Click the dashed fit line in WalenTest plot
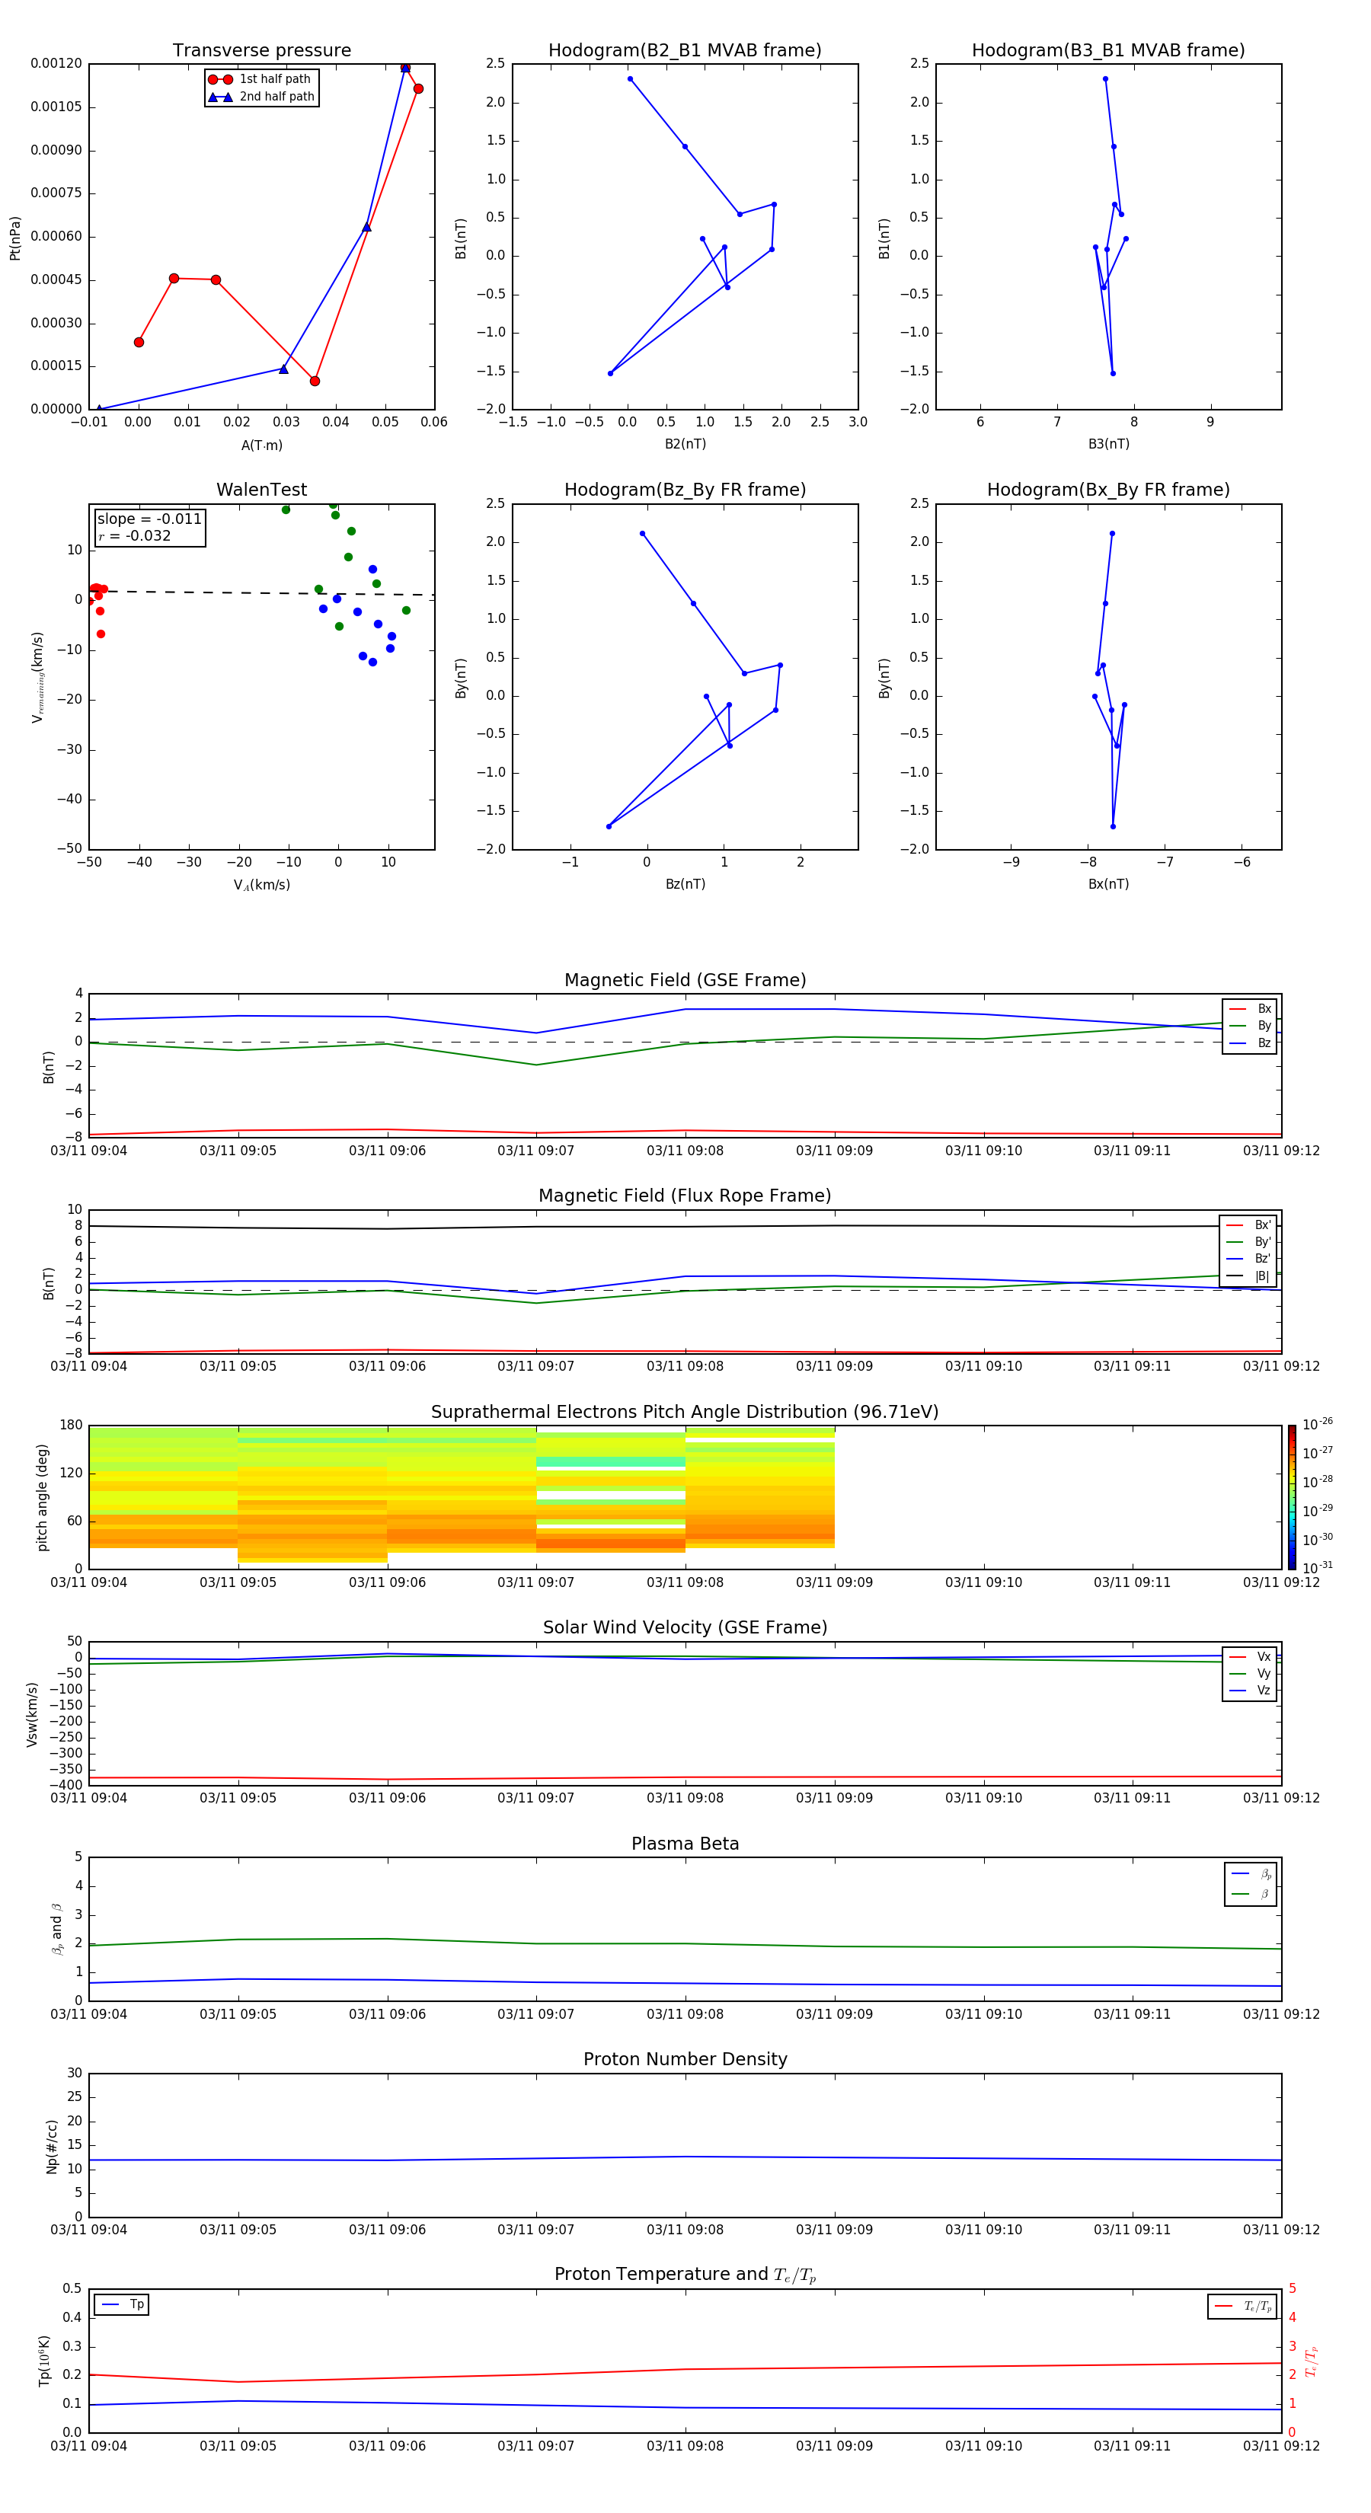1371x2513 pixels. click(261, 592)
